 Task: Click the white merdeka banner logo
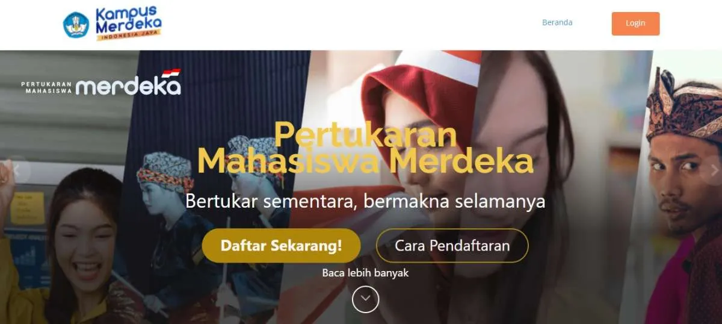tap(128, 85)
